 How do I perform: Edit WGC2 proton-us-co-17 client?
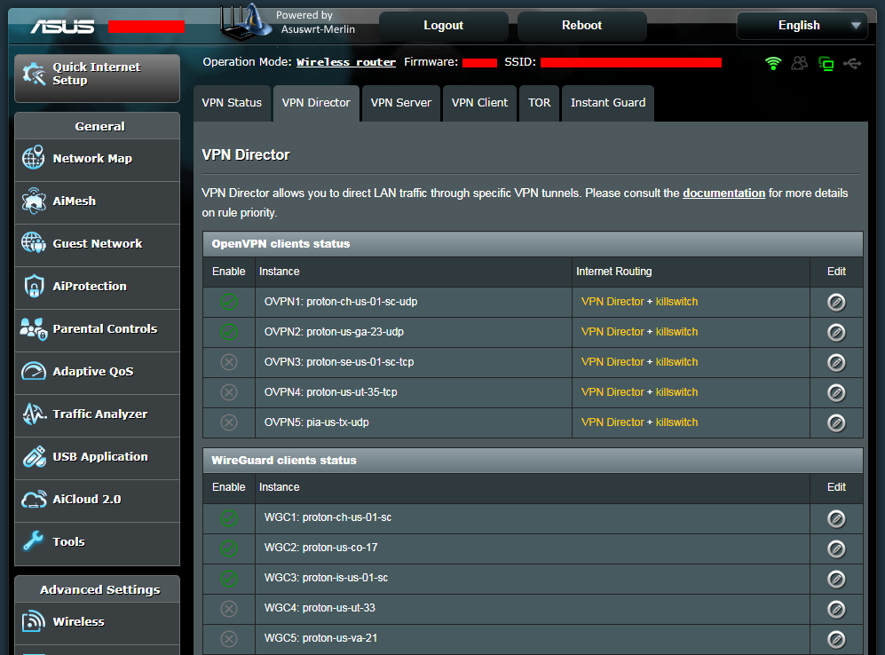[836, 548]
